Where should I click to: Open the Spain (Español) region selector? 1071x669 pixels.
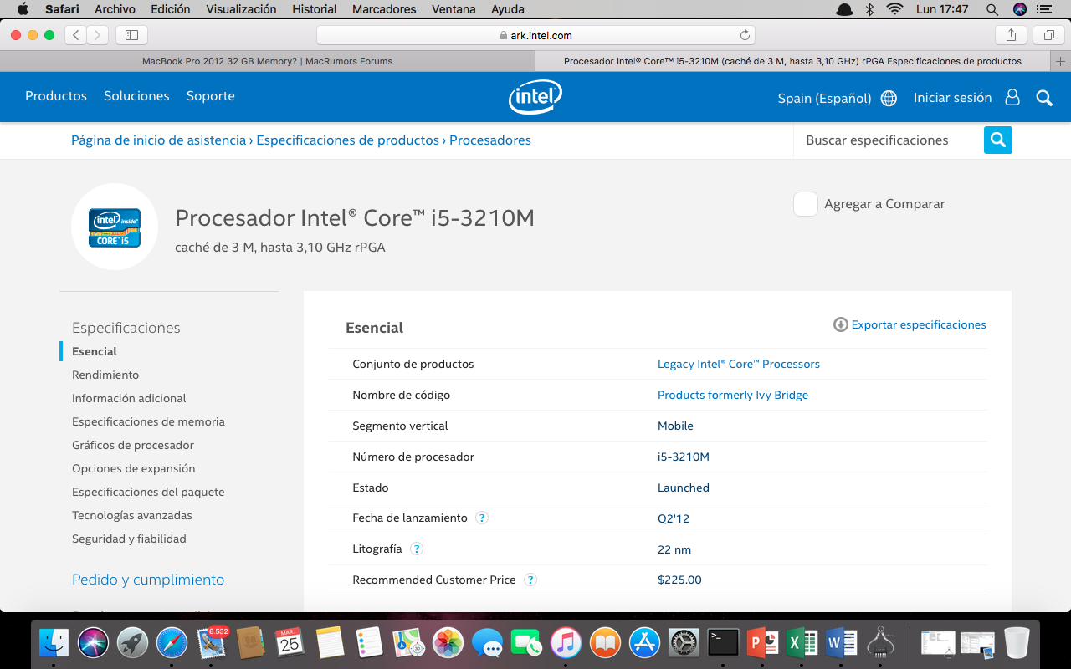click(x=825, y=98)
